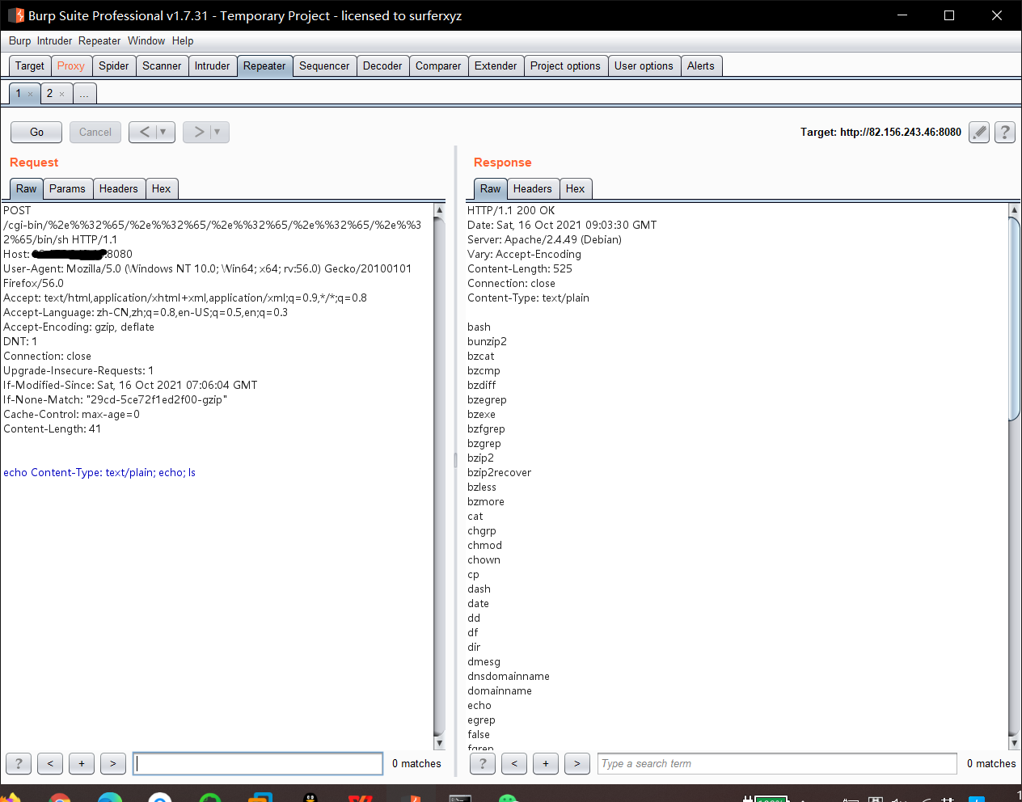Click 'bzip2recover' in the response listing
The width and height of the screenshot is (1022, 802).
(x=499, y=472)
